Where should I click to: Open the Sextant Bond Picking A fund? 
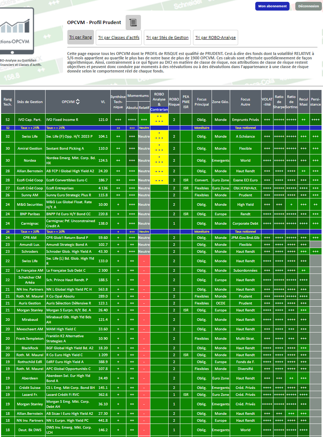(65, 149)
